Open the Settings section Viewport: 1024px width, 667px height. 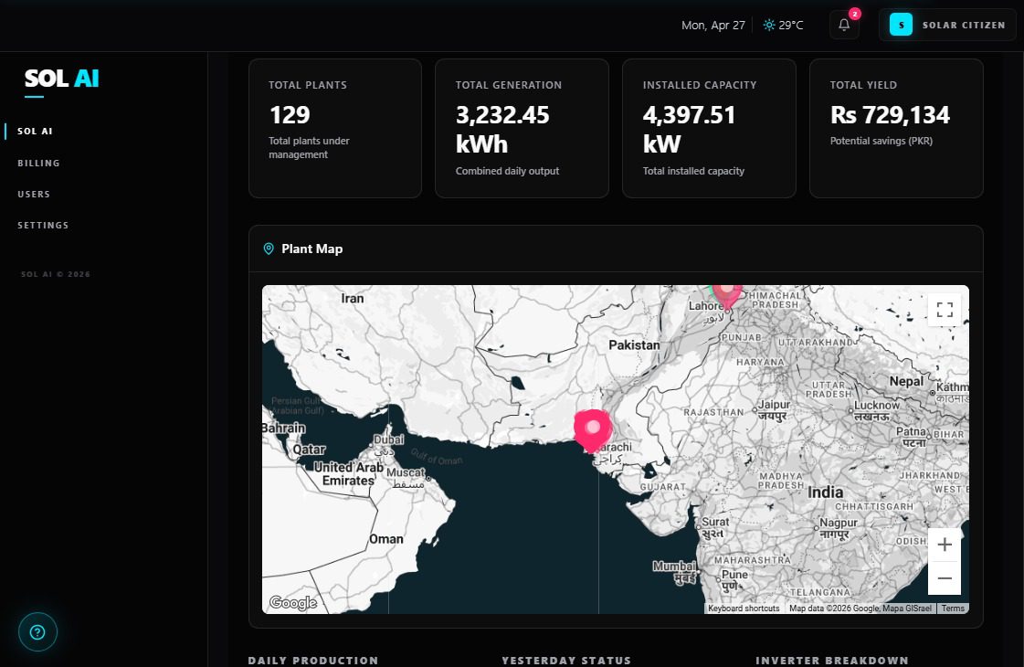43,225
